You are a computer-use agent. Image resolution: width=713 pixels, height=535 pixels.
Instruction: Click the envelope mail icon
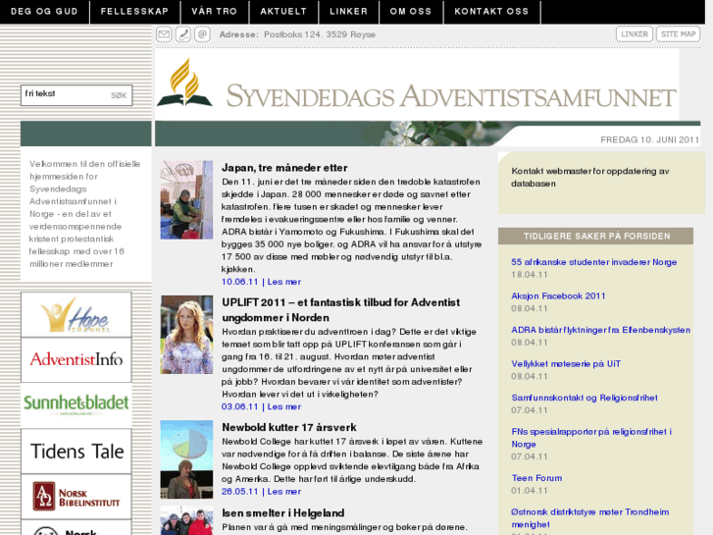tap(164, 34)
